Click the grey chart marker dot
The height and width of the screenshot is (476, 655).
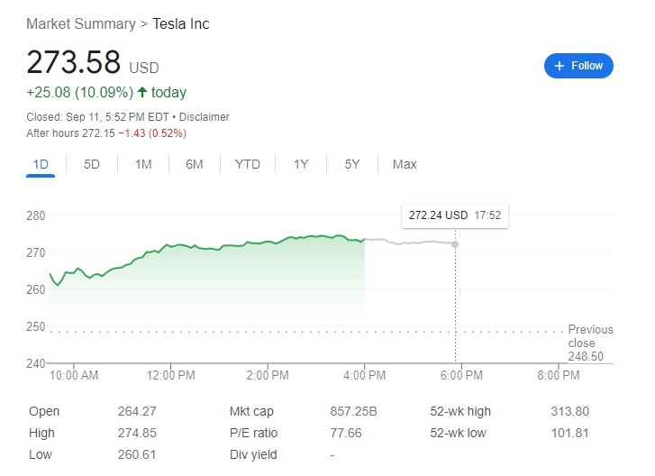[x=455, y=244]
